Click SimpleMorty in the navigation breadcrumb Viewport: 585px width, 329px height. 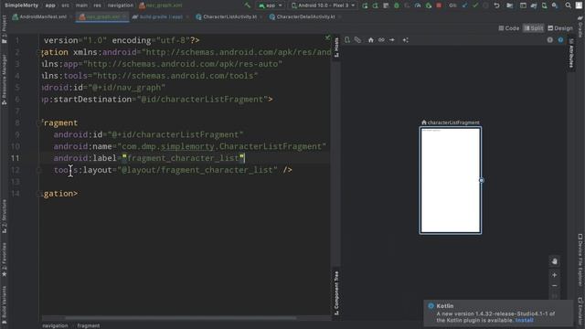[21, 5]
